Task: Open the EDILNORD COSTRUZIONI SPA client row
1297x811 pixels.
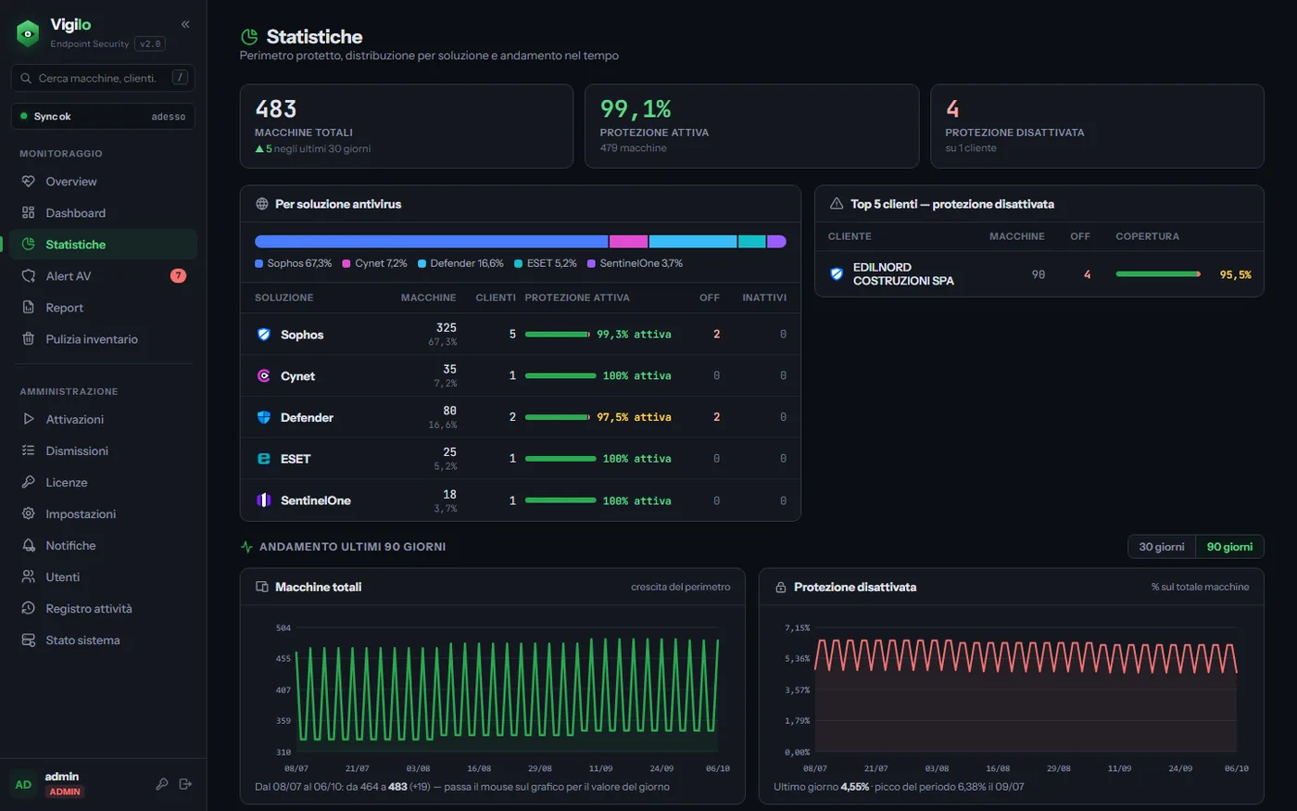Action: 1039,274
